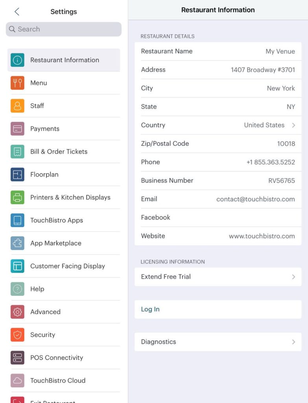Click the Payments card icon

(x=17, y=129)
